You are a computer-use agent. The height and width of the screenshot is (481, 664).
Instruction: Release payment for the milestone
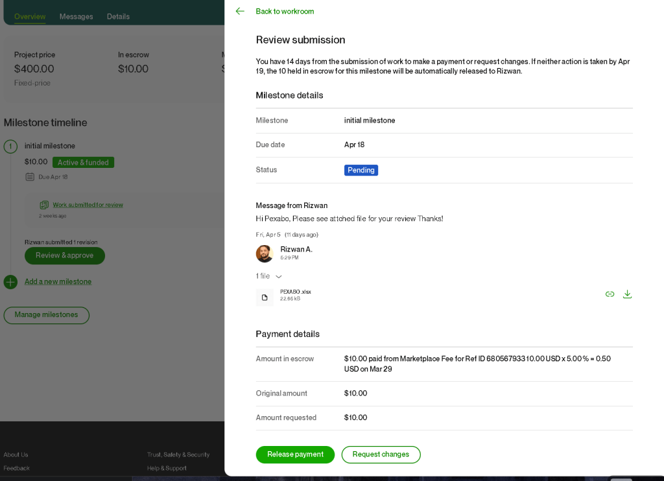pos(295,454)
